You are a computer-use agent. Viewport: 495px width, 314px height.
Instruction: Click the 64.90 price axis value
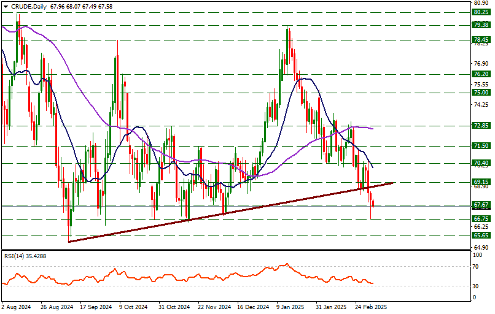point(481,248)
